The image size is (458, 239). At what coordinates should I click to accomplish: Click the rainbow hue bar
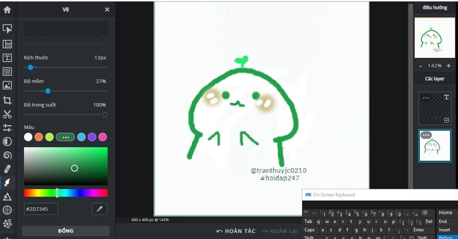[66, 193]
